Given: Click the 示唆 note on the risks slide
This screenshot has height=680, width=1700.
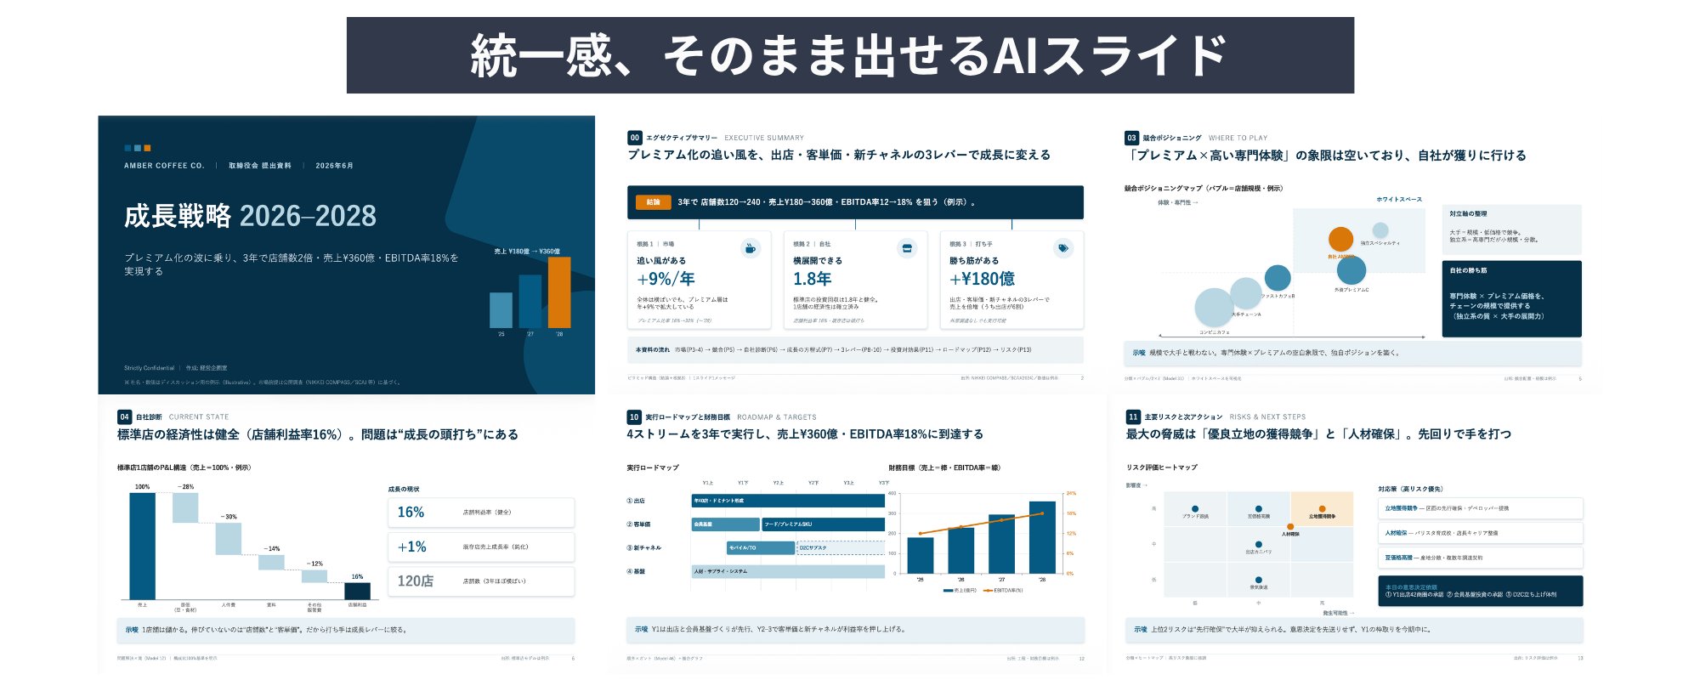Looking at the screenshot, I should [1354, 630].
